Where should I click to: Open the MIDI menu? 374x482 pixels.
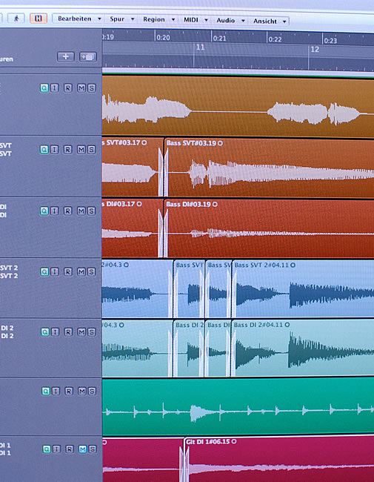tap(196, 20)
